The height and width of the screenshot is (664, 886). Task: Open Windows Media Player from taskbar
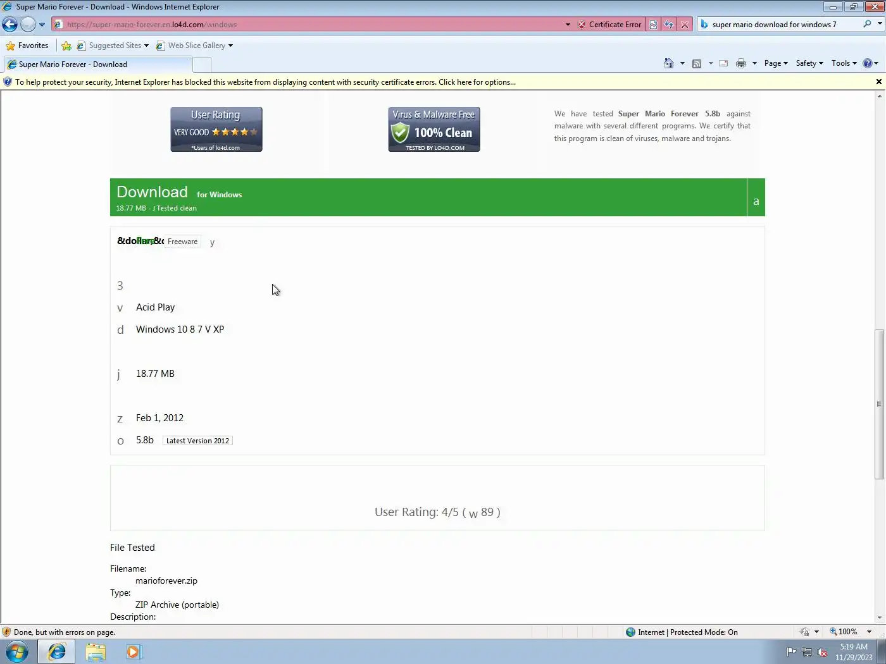(134, 651)
